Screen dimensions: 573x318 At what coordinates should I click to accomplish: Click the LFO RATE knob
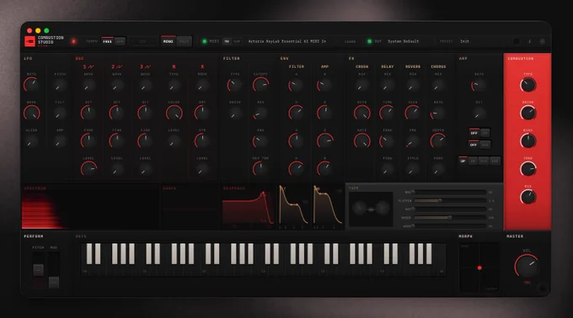pos(31,85)
